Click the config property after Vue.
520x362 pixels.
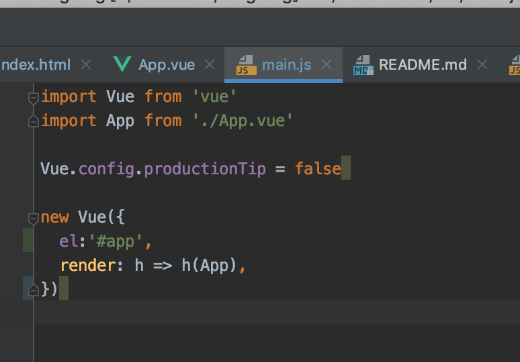tap(106, 169)
